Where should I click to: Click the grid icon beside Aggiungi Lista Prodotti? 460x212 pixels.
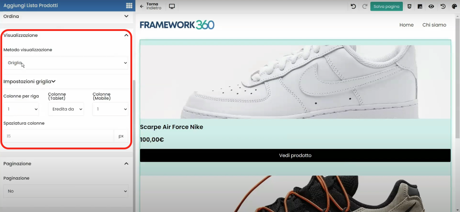pos(129,5)
